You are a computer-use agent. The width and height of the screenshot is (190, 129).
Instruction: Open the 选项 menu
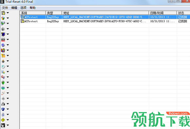coord(23,8)
